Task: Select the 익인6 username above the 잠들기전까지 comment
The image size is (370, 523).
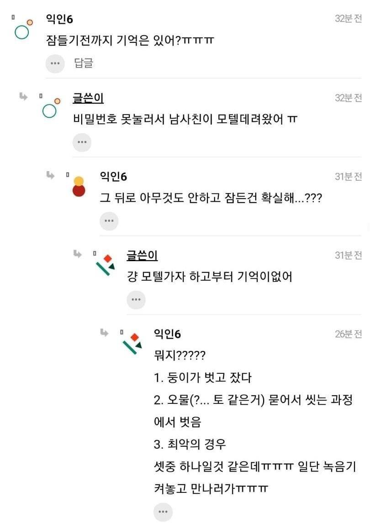Action: [x=59, y=19]
